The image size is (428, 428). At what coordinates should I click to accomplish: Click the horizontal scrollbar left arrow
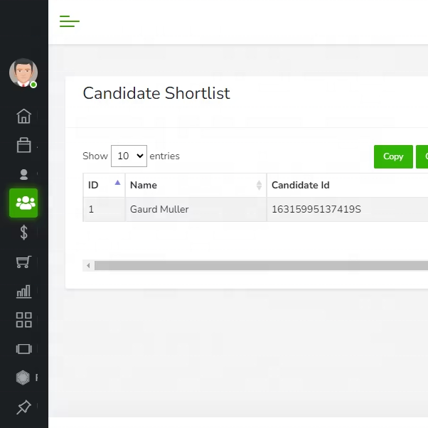(88, 265)
